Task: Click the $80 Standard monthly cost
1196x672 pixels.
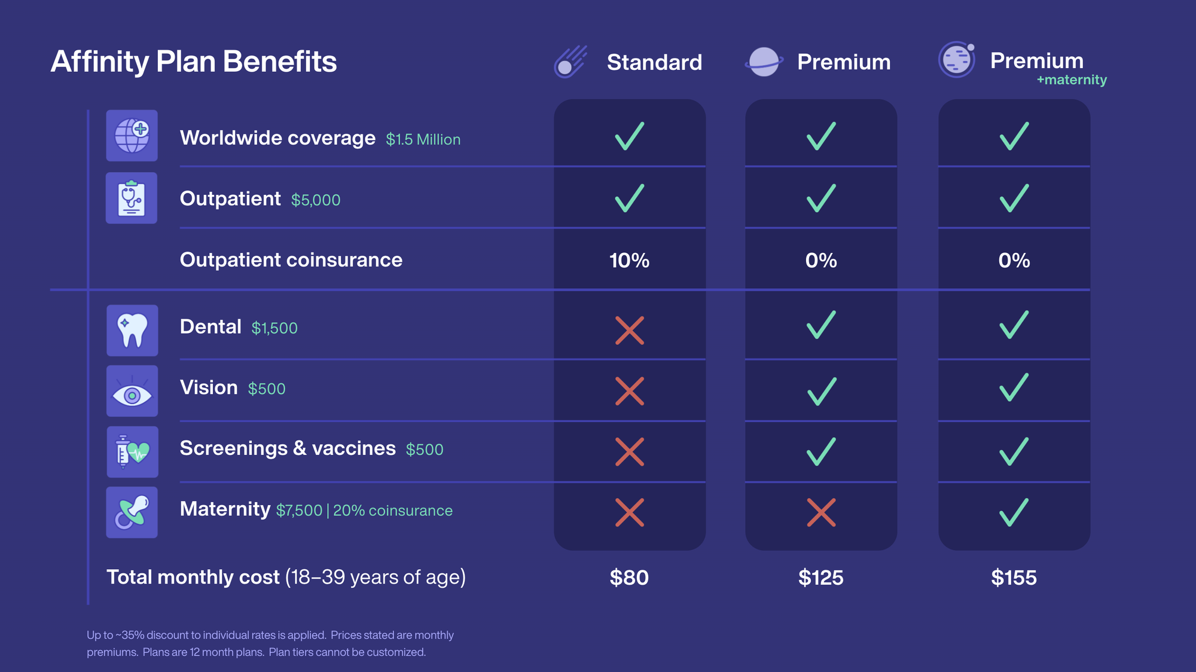Action: pos(629,578)
